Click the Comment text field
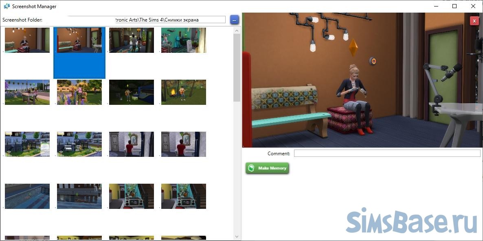 click(x=387, y=153)
